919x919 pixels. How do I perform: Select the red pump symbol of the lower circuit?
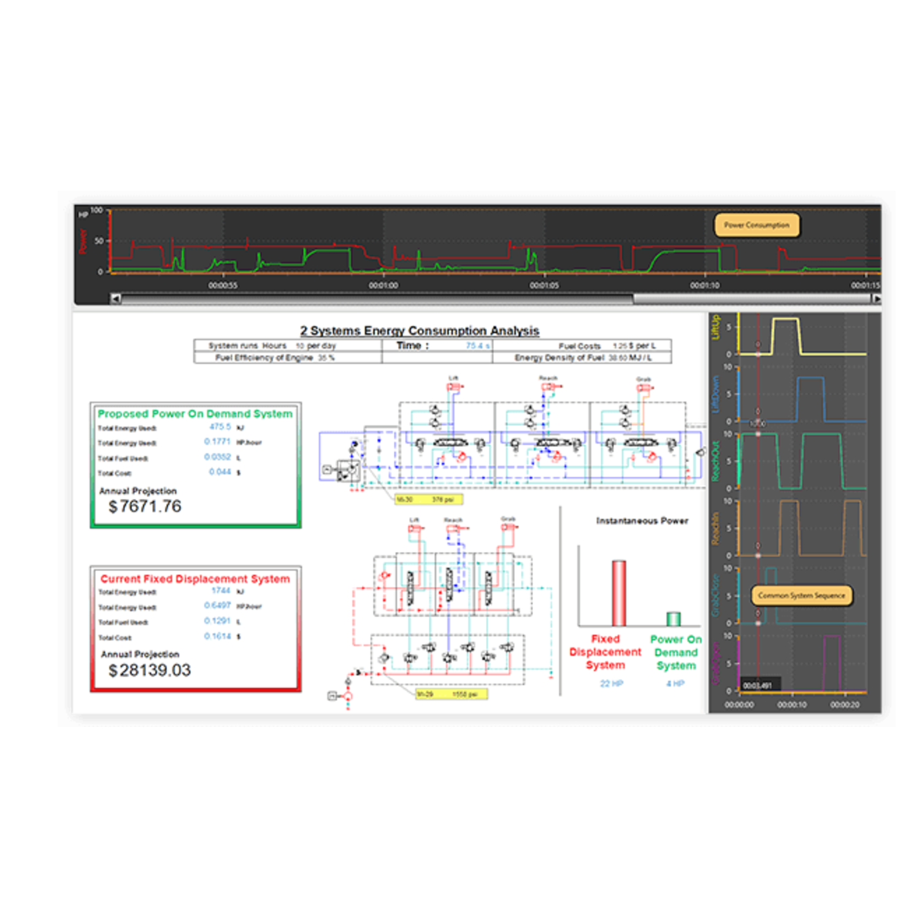coord(348,696)
